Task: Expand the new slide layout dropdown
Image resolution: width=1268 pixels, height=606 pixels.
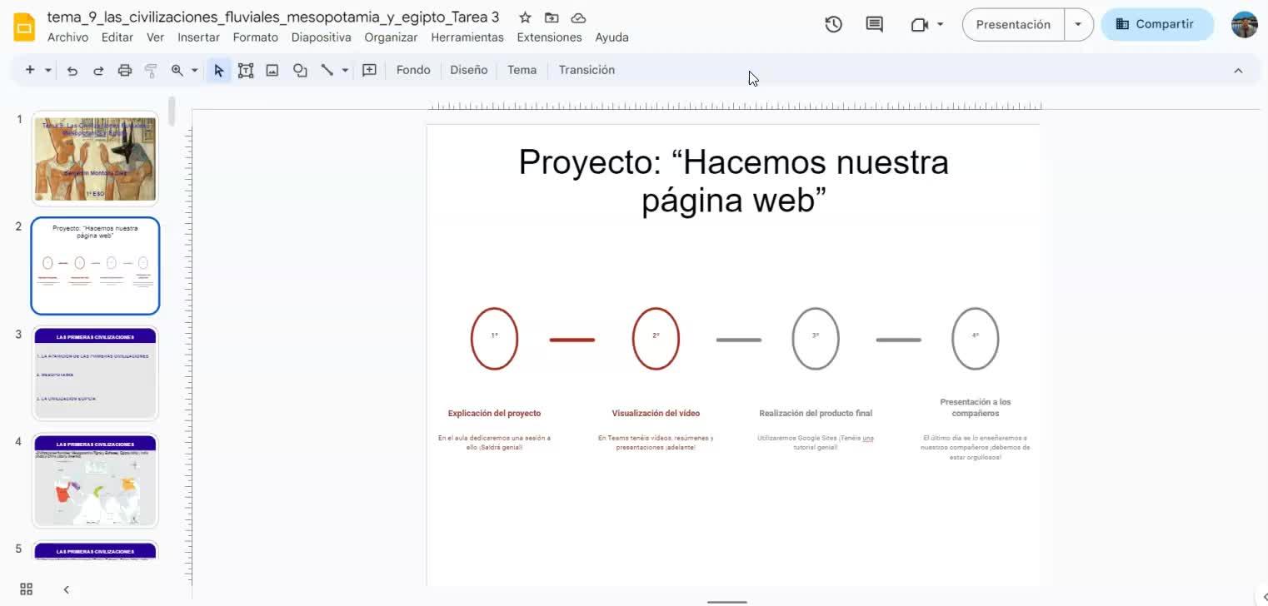Action: click(x=48, y=71)
